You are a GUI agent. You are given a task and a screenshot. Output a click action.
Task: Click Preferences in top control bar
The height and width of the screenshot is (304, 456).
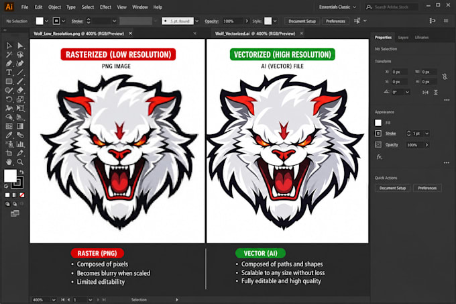click(x=335, y=21)
